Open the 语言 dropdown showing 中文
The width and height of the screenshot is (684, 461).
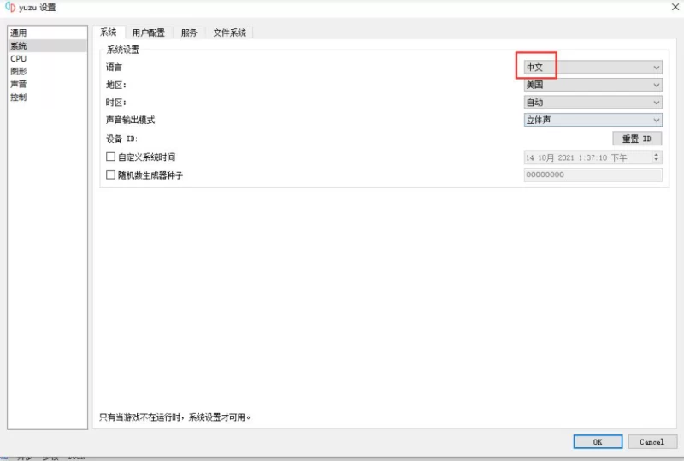[x=593, y=68]
